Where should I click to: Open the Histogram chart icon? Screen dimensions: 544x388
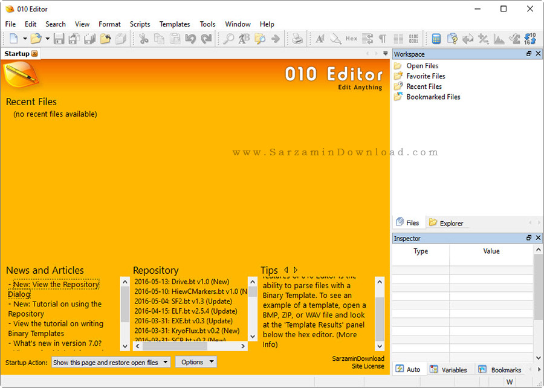point(499,39)
